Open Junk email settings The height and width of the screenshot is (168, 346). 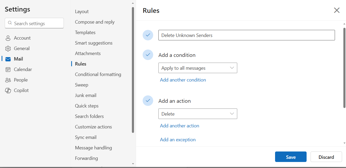point(86,95)
